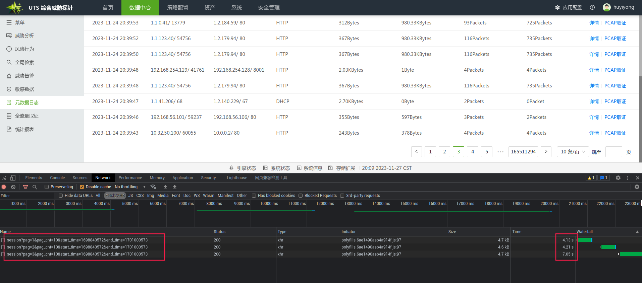Import HAR file upload arrow

click(x=165, y=187)
